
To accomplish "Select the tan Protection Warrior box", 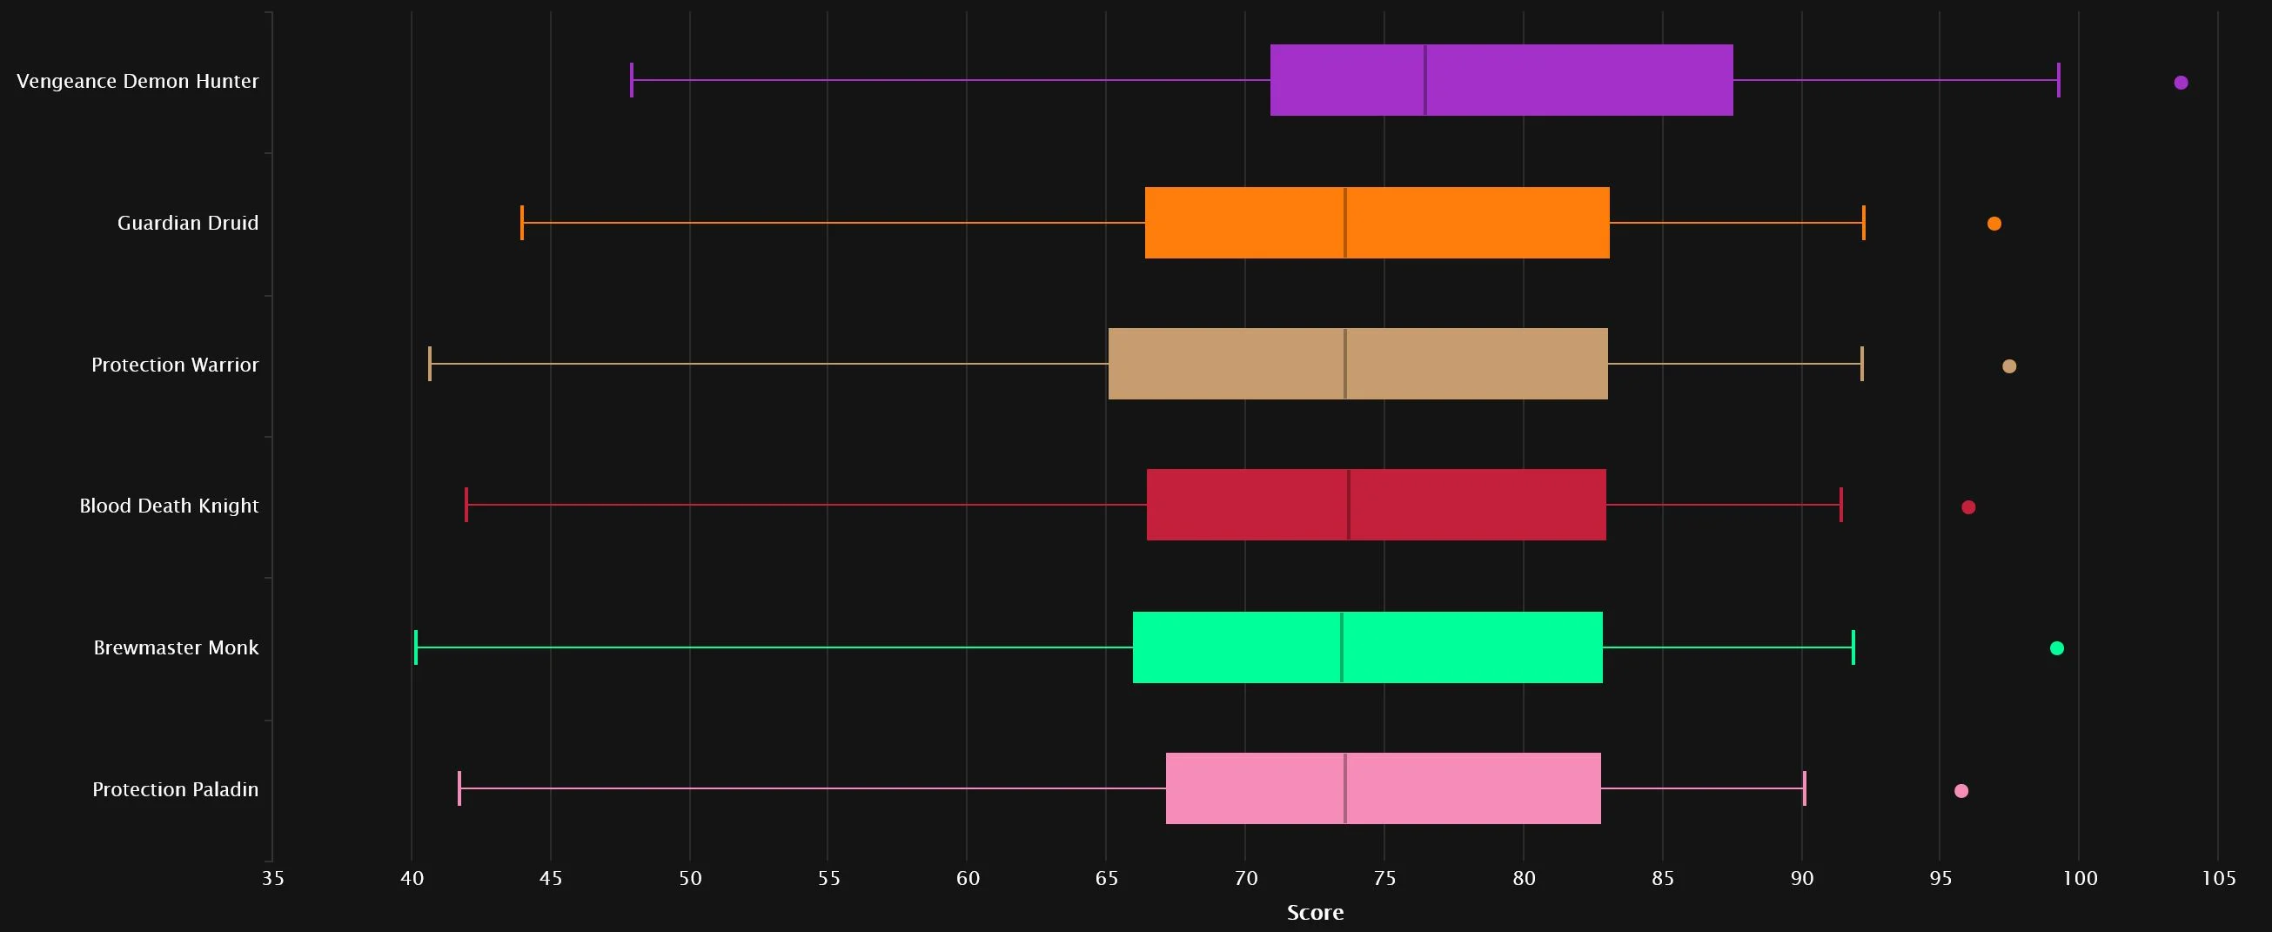I will coord(1358,364).
